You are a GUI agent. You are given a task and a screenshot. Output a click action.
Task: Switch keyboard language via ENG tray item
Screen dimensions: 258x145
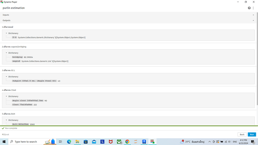click(x=235, y=141)
